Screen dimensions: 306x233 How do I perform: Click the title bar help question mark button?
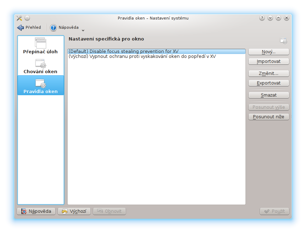click(262, 18)
